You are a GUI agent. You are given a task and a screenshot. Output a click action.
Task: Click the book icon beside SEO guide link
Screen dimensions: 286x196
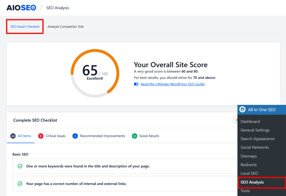click(x=136, y=84)
